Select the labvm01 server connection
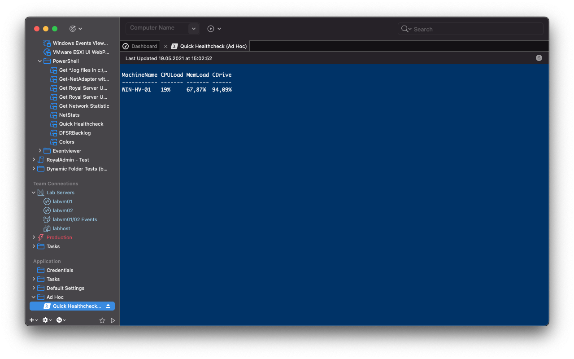Image resolution: width=574 pixels, height=359 pixels. [x=62, y=201]
